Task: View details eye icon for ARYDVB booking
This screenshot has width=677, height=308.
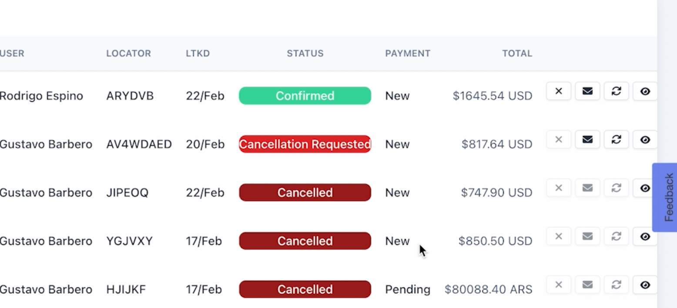Action: click(x=645, y=91)
